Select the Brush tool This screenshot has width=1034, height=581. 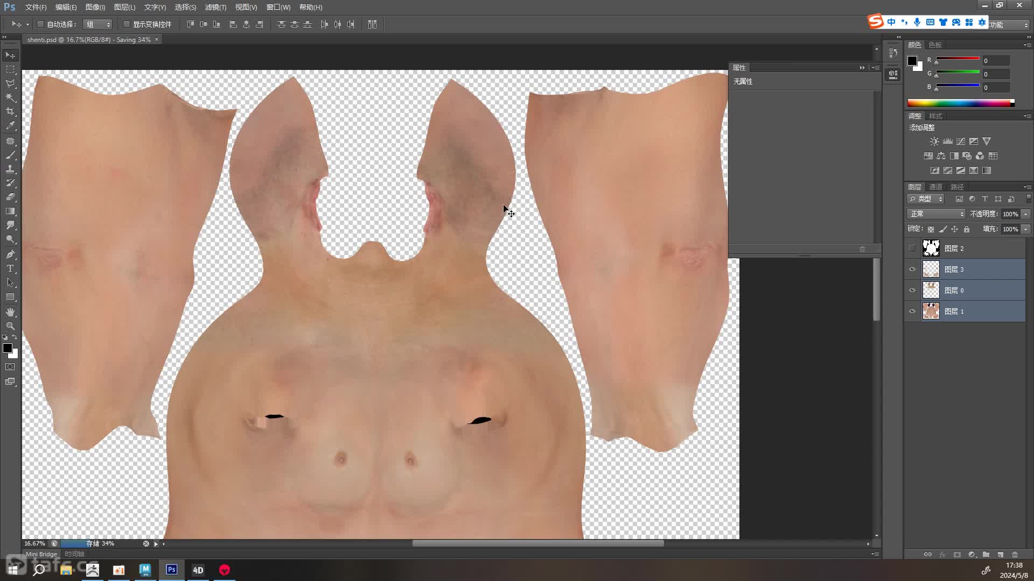click(10, 155)
